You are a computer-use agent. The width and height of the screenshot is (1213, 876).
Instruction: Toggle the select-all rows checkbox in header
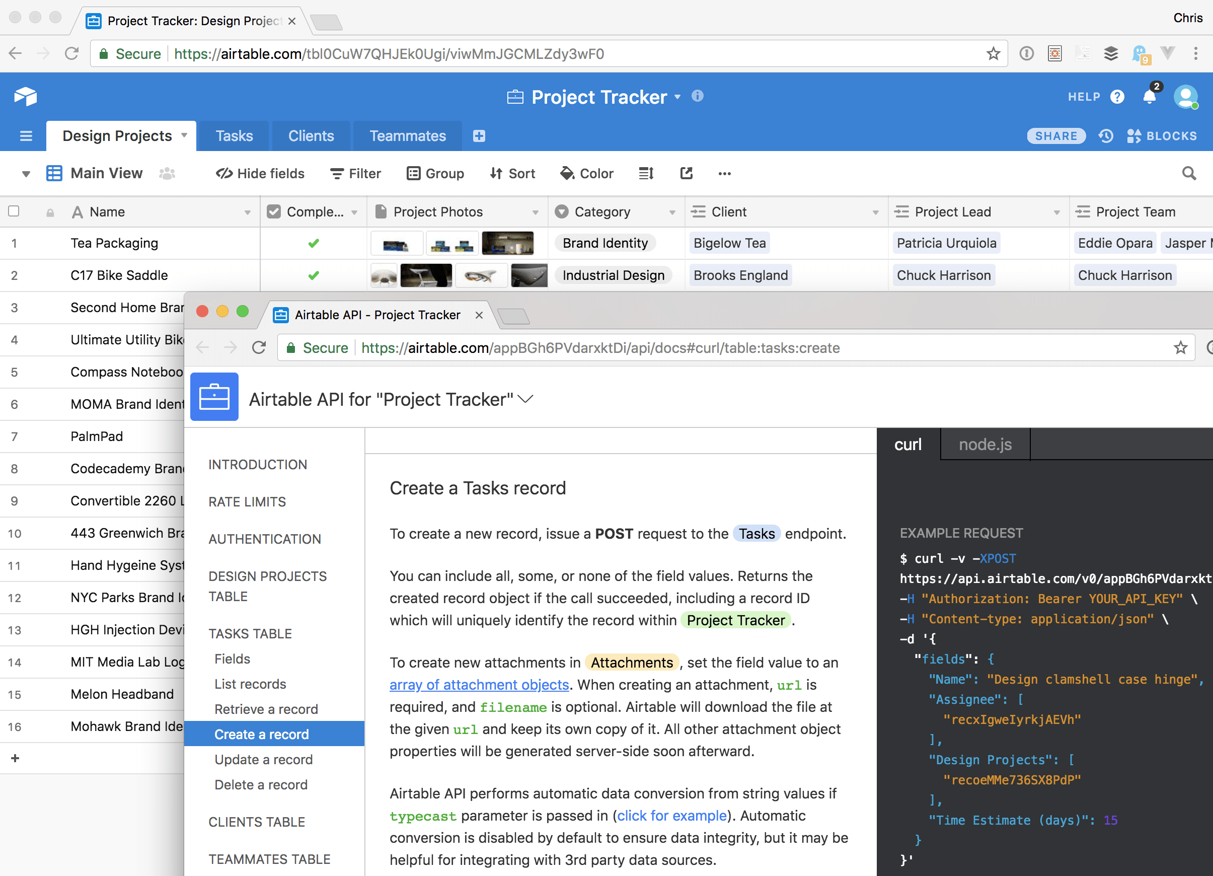click(14, 211)
